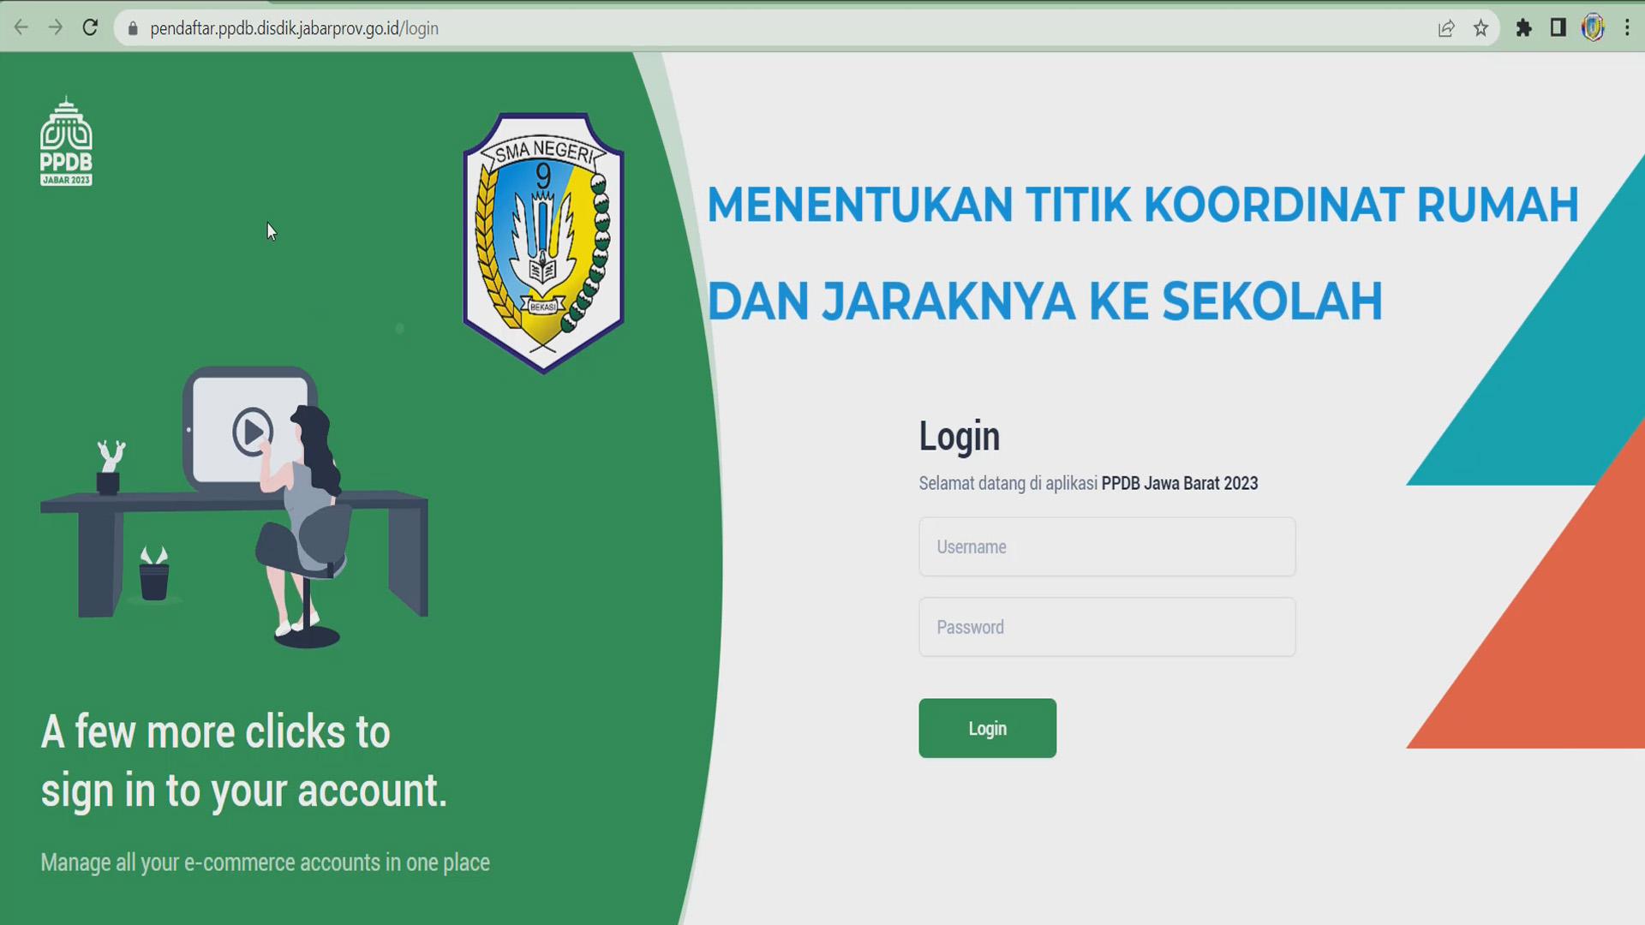Reload the current page
This screenshot has height=925, width=1645.
[x=90, y=27]
